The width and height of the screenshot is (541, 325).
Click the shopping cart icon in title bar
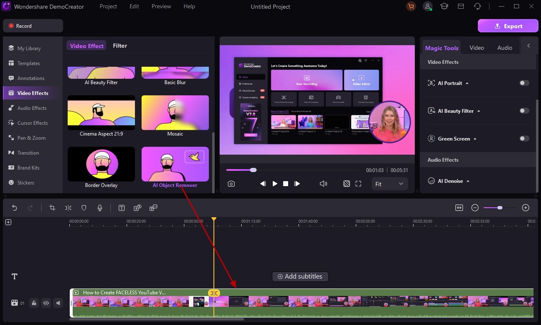point(411,7)
